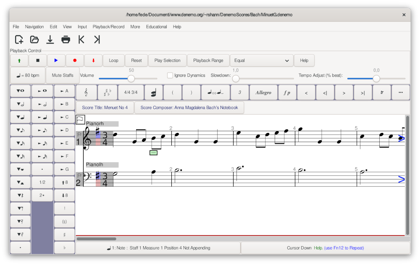Click the Score Title: Menuet No 4 button
The height and width of the screenshot is (265, 420).
(105, 108)
